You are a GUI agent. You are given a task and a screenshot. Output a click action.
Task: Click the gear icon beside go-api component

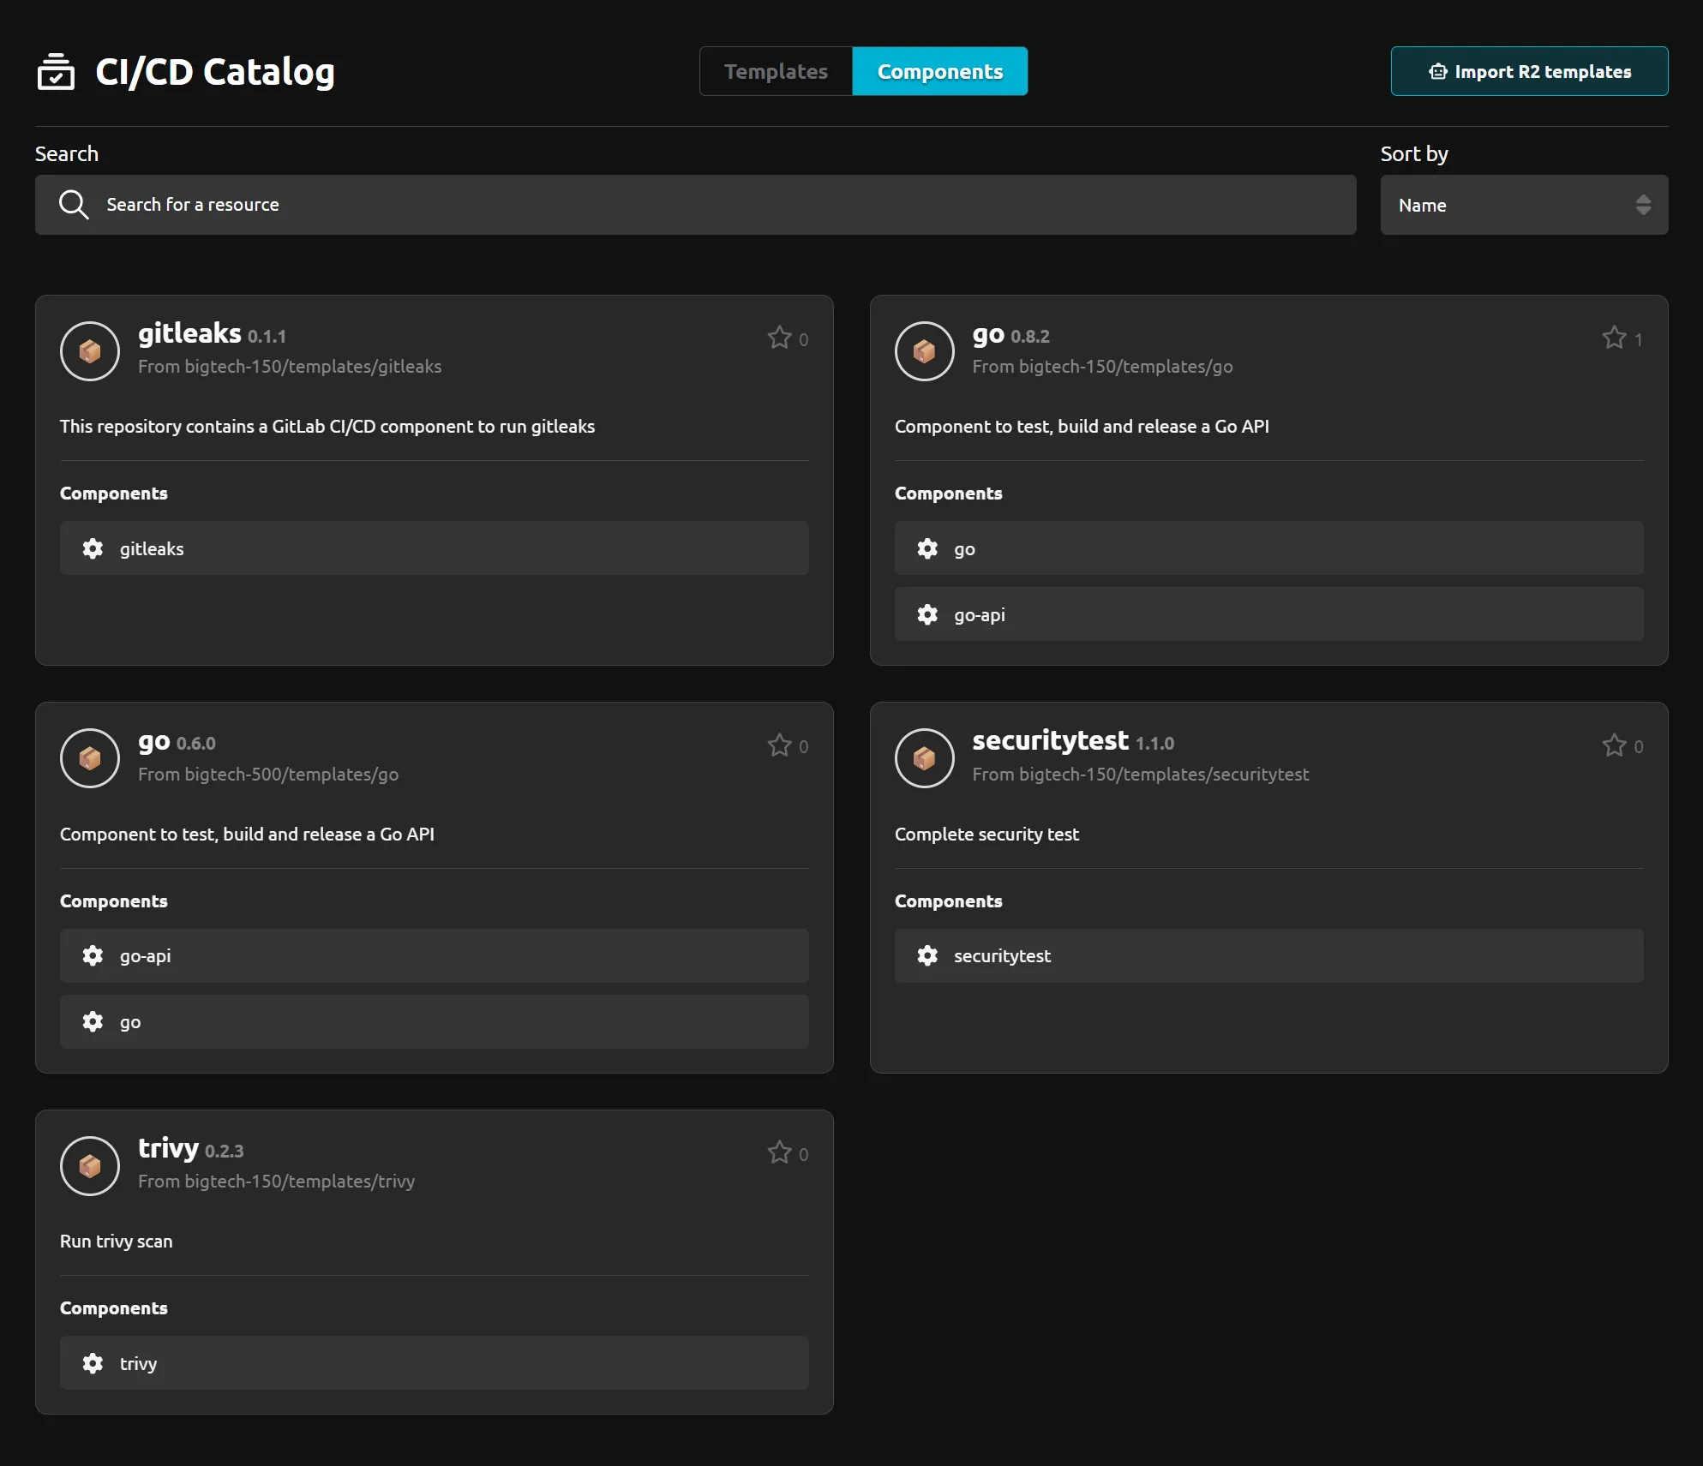[x=927, y=614]
